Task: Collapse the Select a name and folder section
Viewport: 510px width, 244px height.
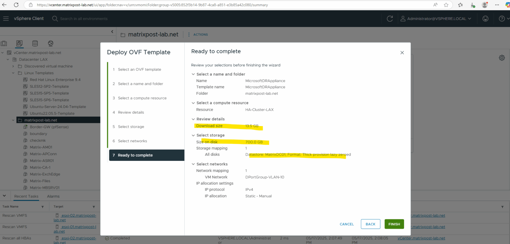Action: 193,74
